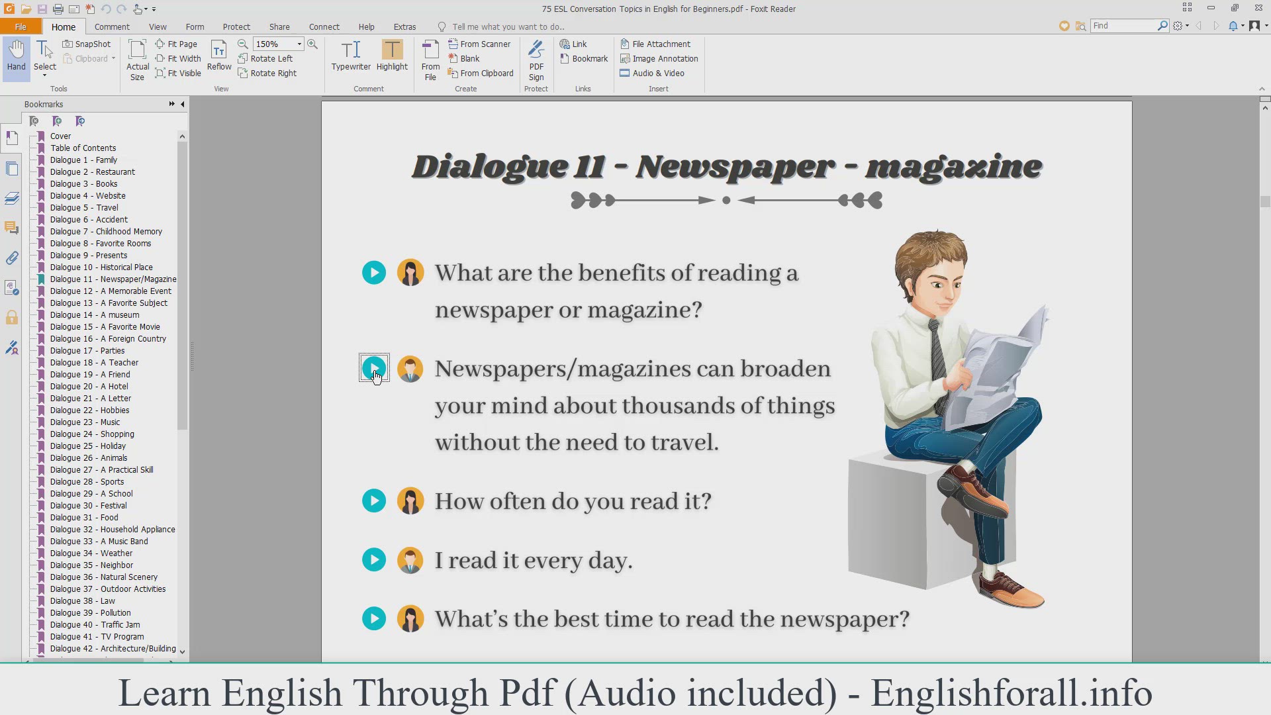Insert a File Attachment
Viewport: 1271px width, 715px height.
coord(655,44)
